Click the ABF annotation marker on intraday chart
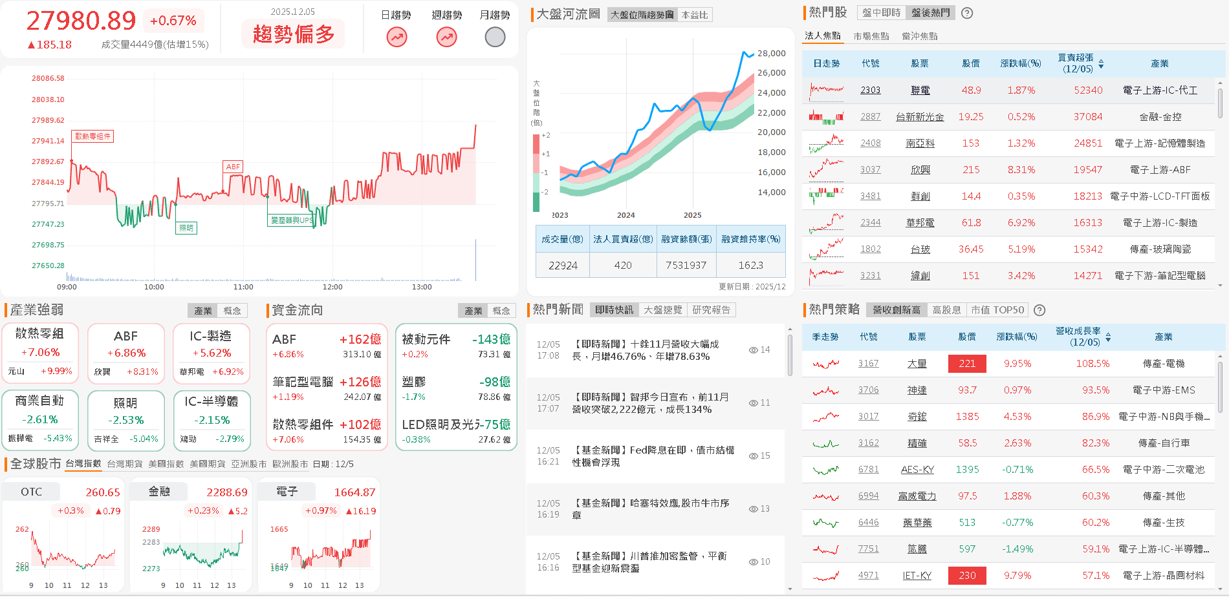The height and width of the screenshot is (597, 1229). coord(233,167)
